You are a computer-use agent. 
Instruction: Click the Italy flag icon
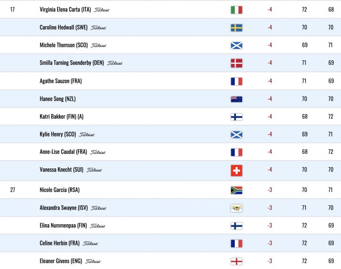tap(236, 10)
